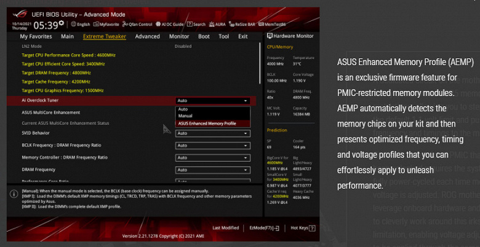Select ASUS Enhanced Memory Profile option
The height and width of the screenshot is (247, 480).
pos(213,123)
